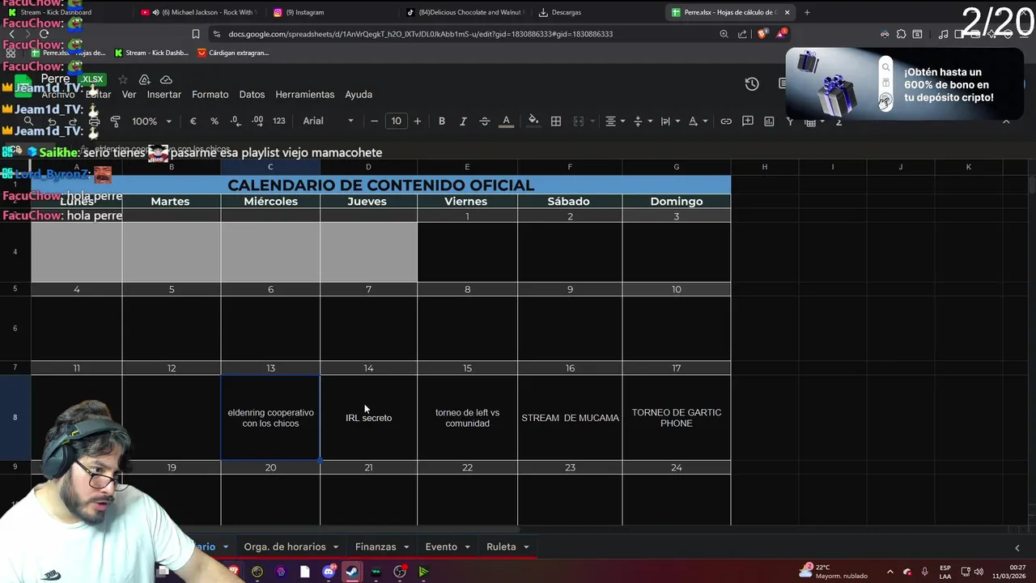Open the Arial font dropdown
Image resolution: width=1036 pixels, height=583 pixels.
pyautogui.click(x=328, y=121)
